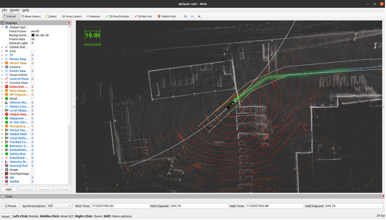Image resolution: width=386 pixels, height=220 pixels.
Task: Toggle the Points Map checkbox
Action: pos(32,59)
